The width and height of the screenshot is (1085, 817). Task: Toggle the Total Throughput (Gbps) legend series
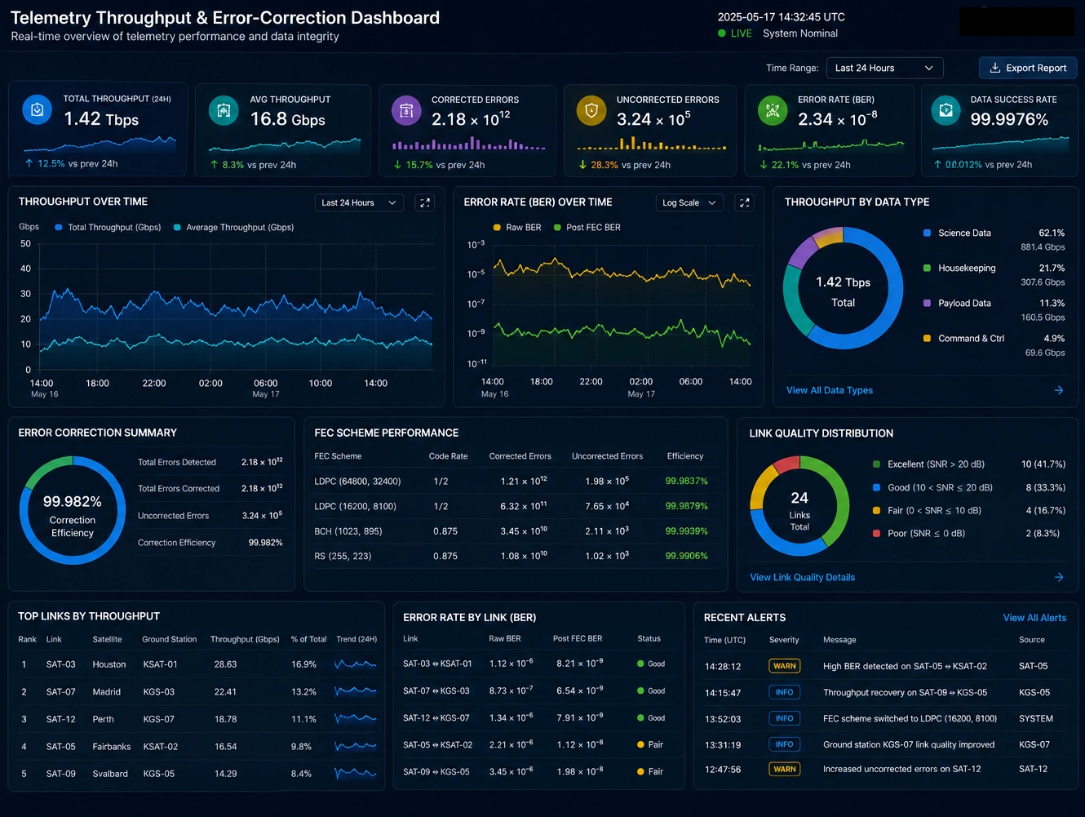point(108,227)
